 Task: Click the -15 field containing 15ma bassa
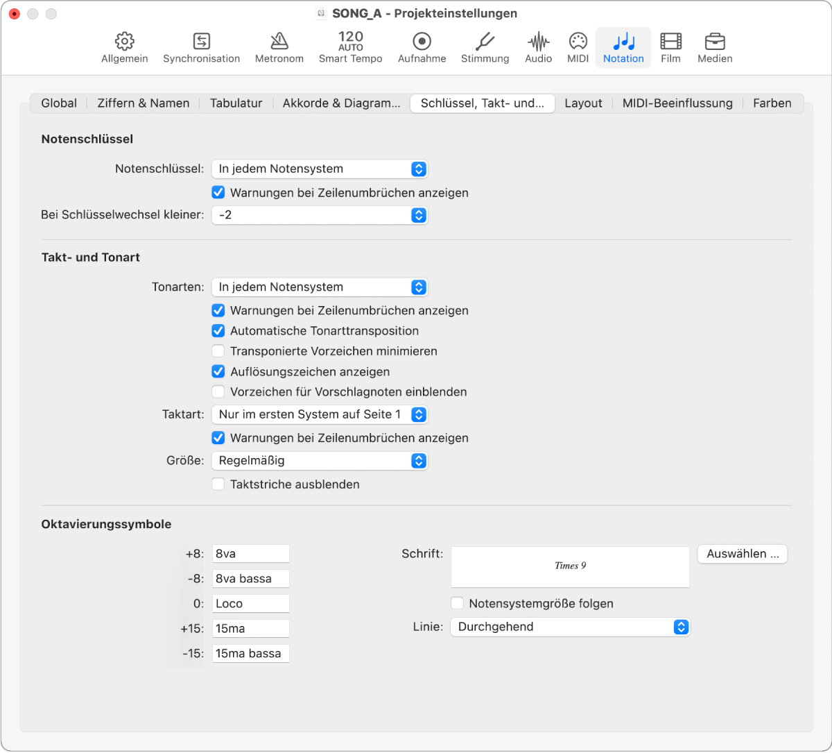click(251, 654)
